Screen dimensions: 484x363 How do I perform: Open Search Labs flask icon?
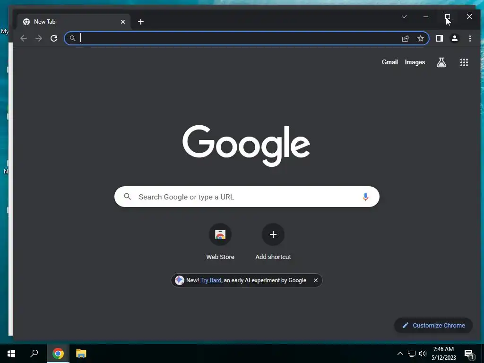click(x=441, y=62)
